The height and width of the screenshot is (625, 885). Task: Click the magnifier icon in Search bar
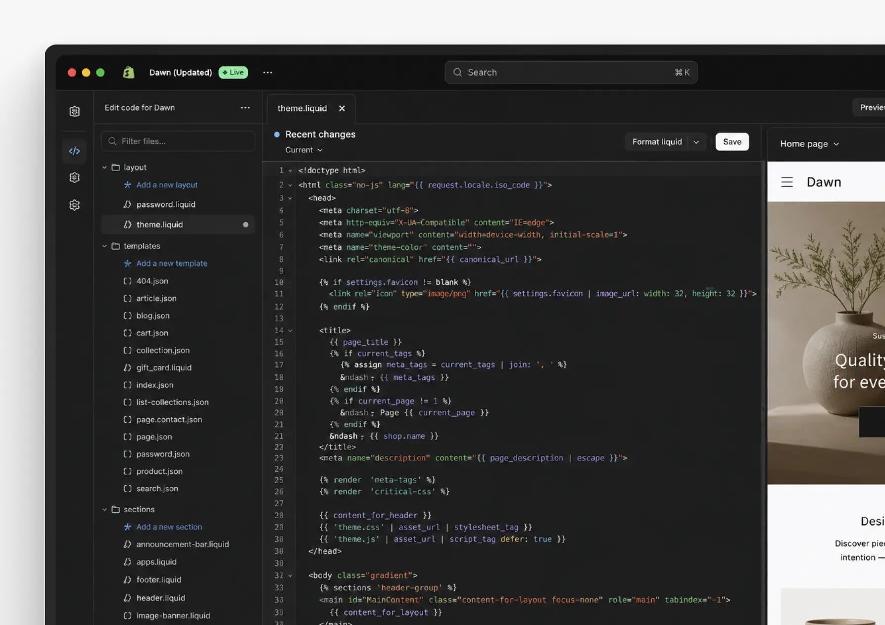[x=458, y=72]
